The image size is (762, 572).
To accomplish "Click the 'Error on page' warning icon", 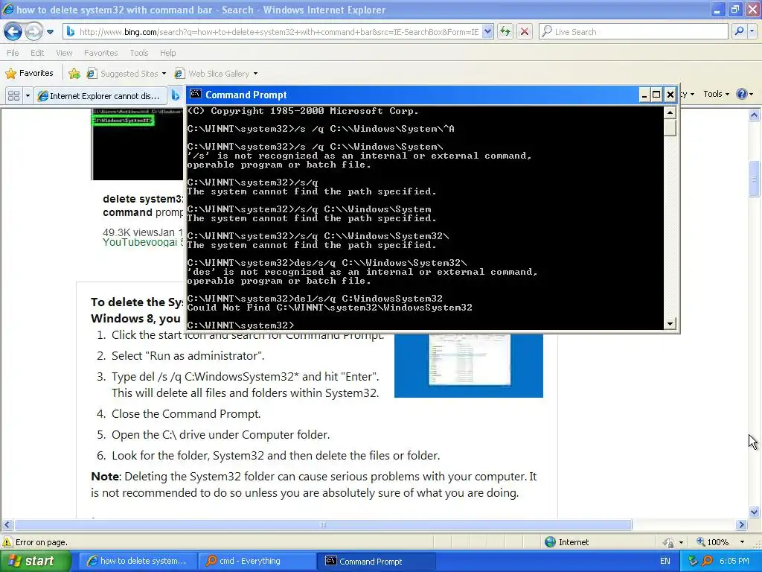I will (x=7, y=542).
